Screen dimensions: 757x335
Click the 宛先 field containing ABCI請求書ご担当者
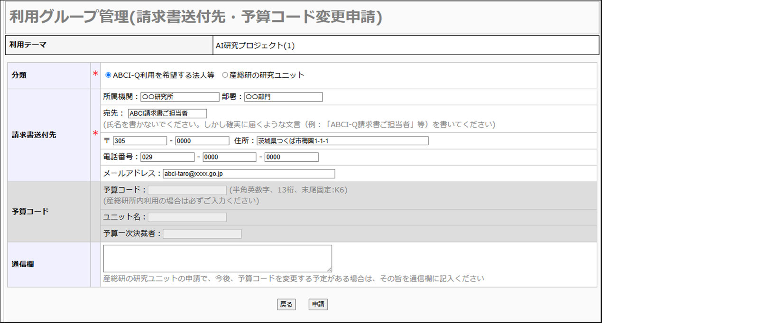[167, 113]
